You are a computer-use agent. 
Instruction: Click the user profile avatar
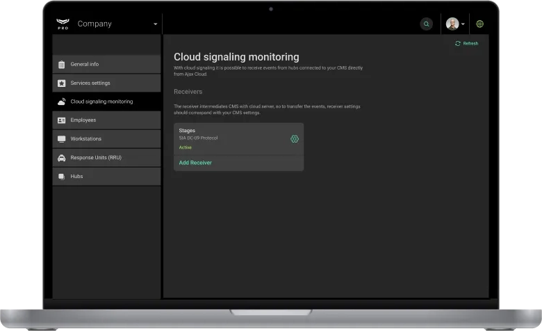pos(452,24)
